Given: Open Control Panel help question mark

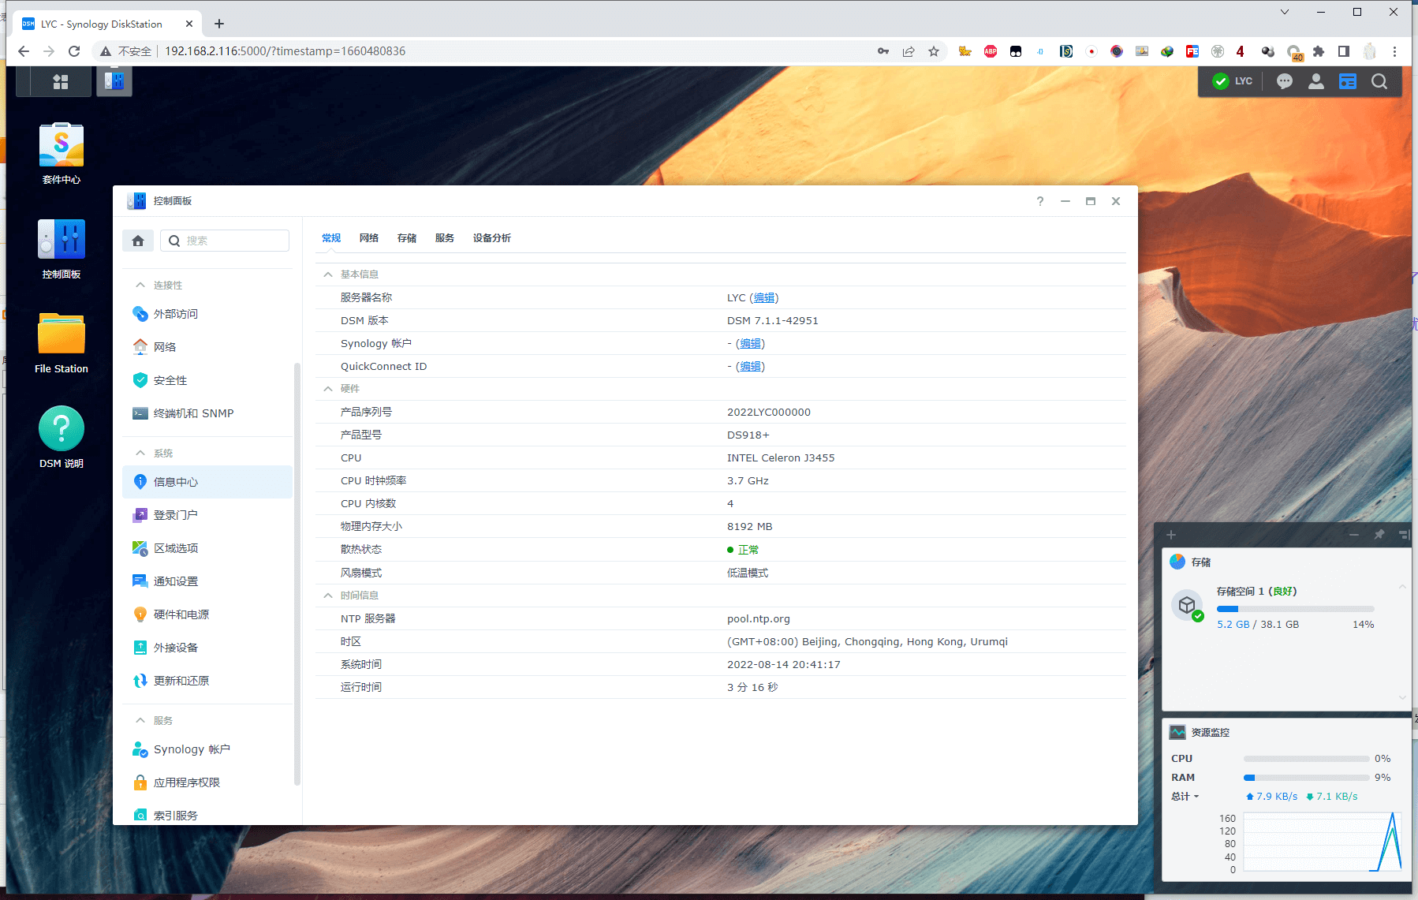Looking at the screenshot, I should [1040, 201].
